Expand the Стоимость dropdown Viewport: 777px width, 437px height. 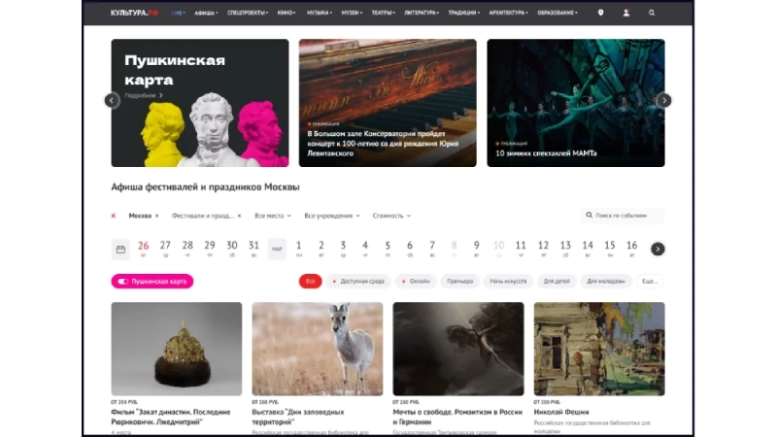[391, 216]
